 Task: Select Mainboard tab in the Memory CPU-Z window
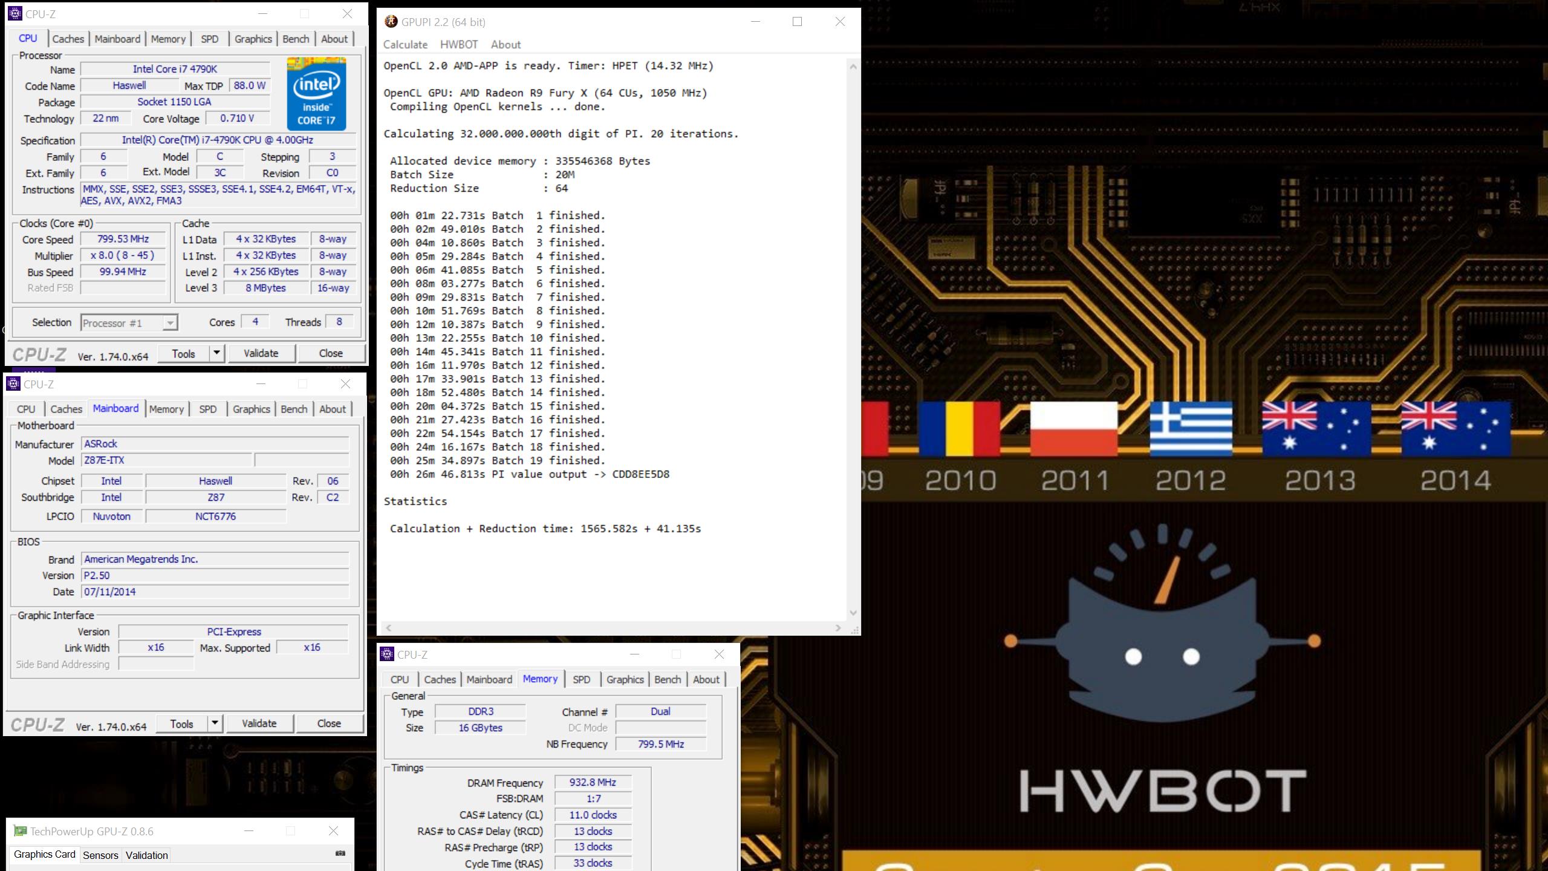[489, 679]
